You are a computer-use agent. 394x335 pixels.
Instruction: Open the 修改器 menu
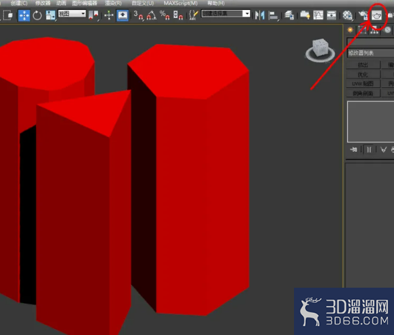point(43,3)
